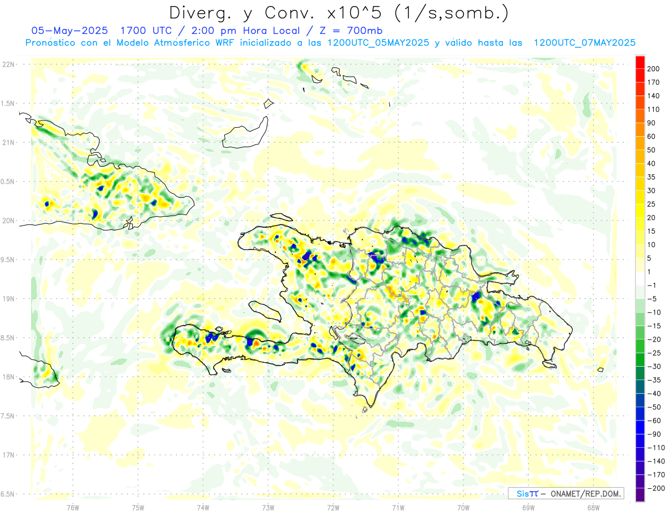Click the "1.5N" latitude label
Viewport: 666px width, 515px height.
(8, 103)
